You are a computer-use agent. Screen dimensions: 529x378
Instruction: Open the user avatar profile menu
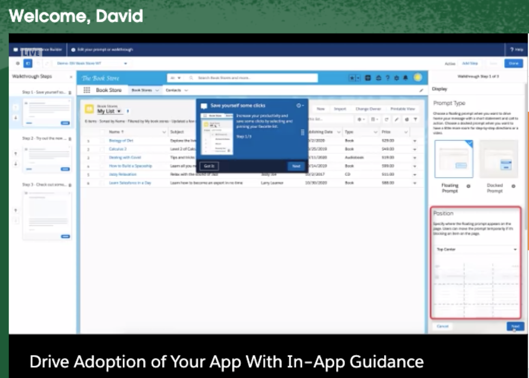click(418, 78)
